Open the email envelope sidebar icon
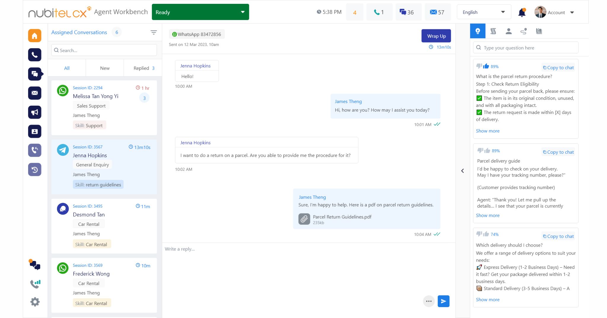The height and width of the screenshot is (318, 607). (x=35, y=93)
